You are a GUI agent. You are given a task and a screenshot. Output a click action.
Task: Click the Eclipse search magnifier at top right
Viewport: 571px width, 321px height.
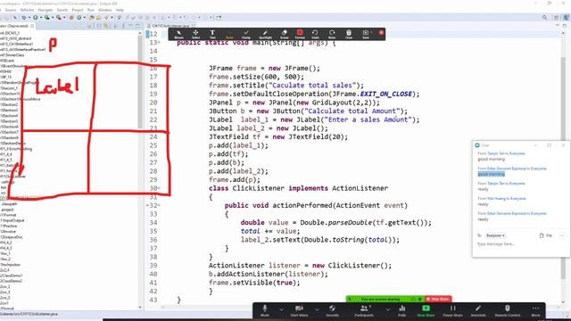tap(544, 18)
